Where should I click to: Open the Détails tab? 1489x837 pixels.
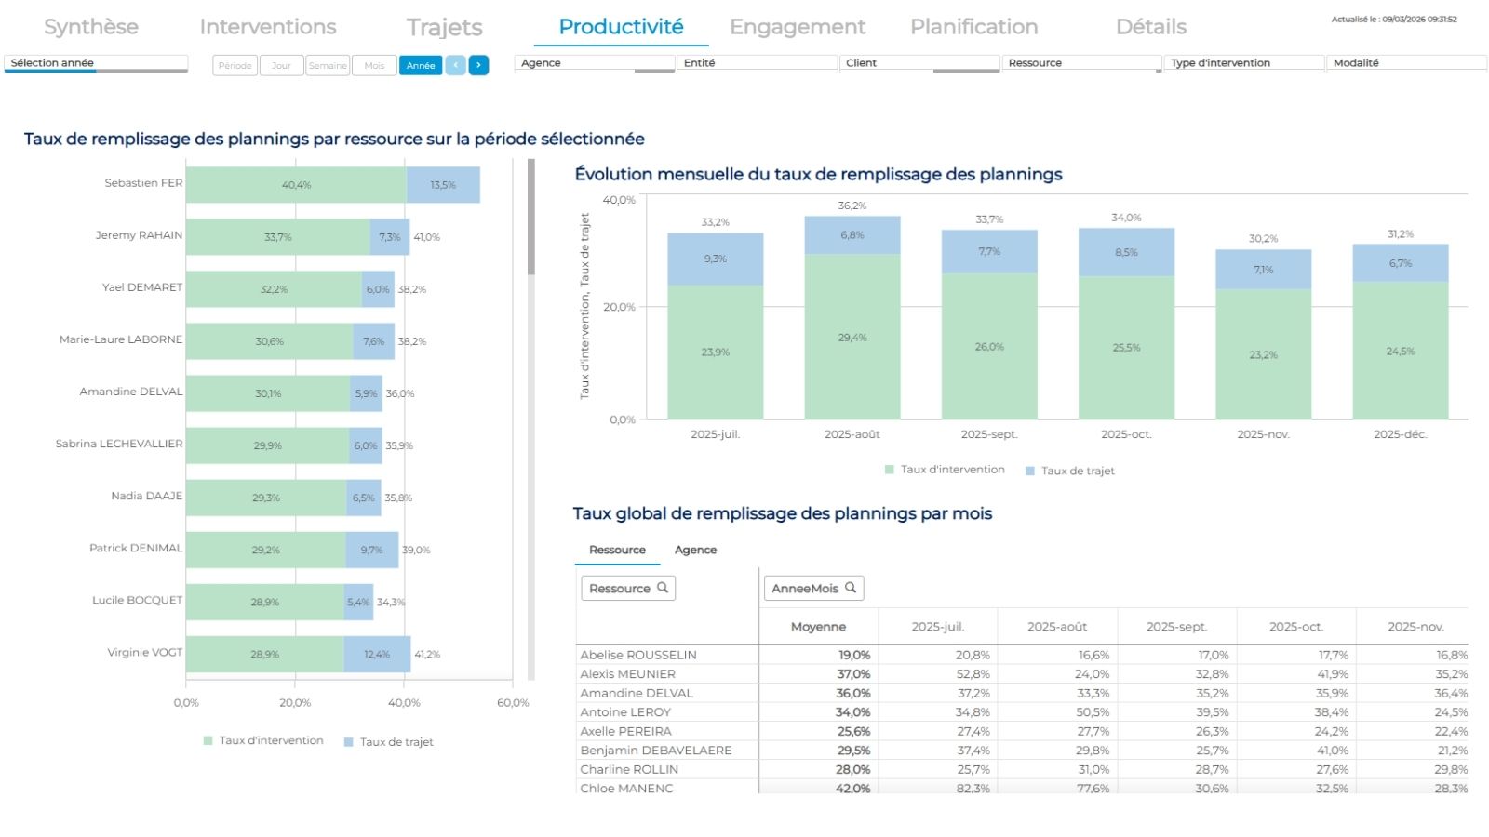[1151, 27]
